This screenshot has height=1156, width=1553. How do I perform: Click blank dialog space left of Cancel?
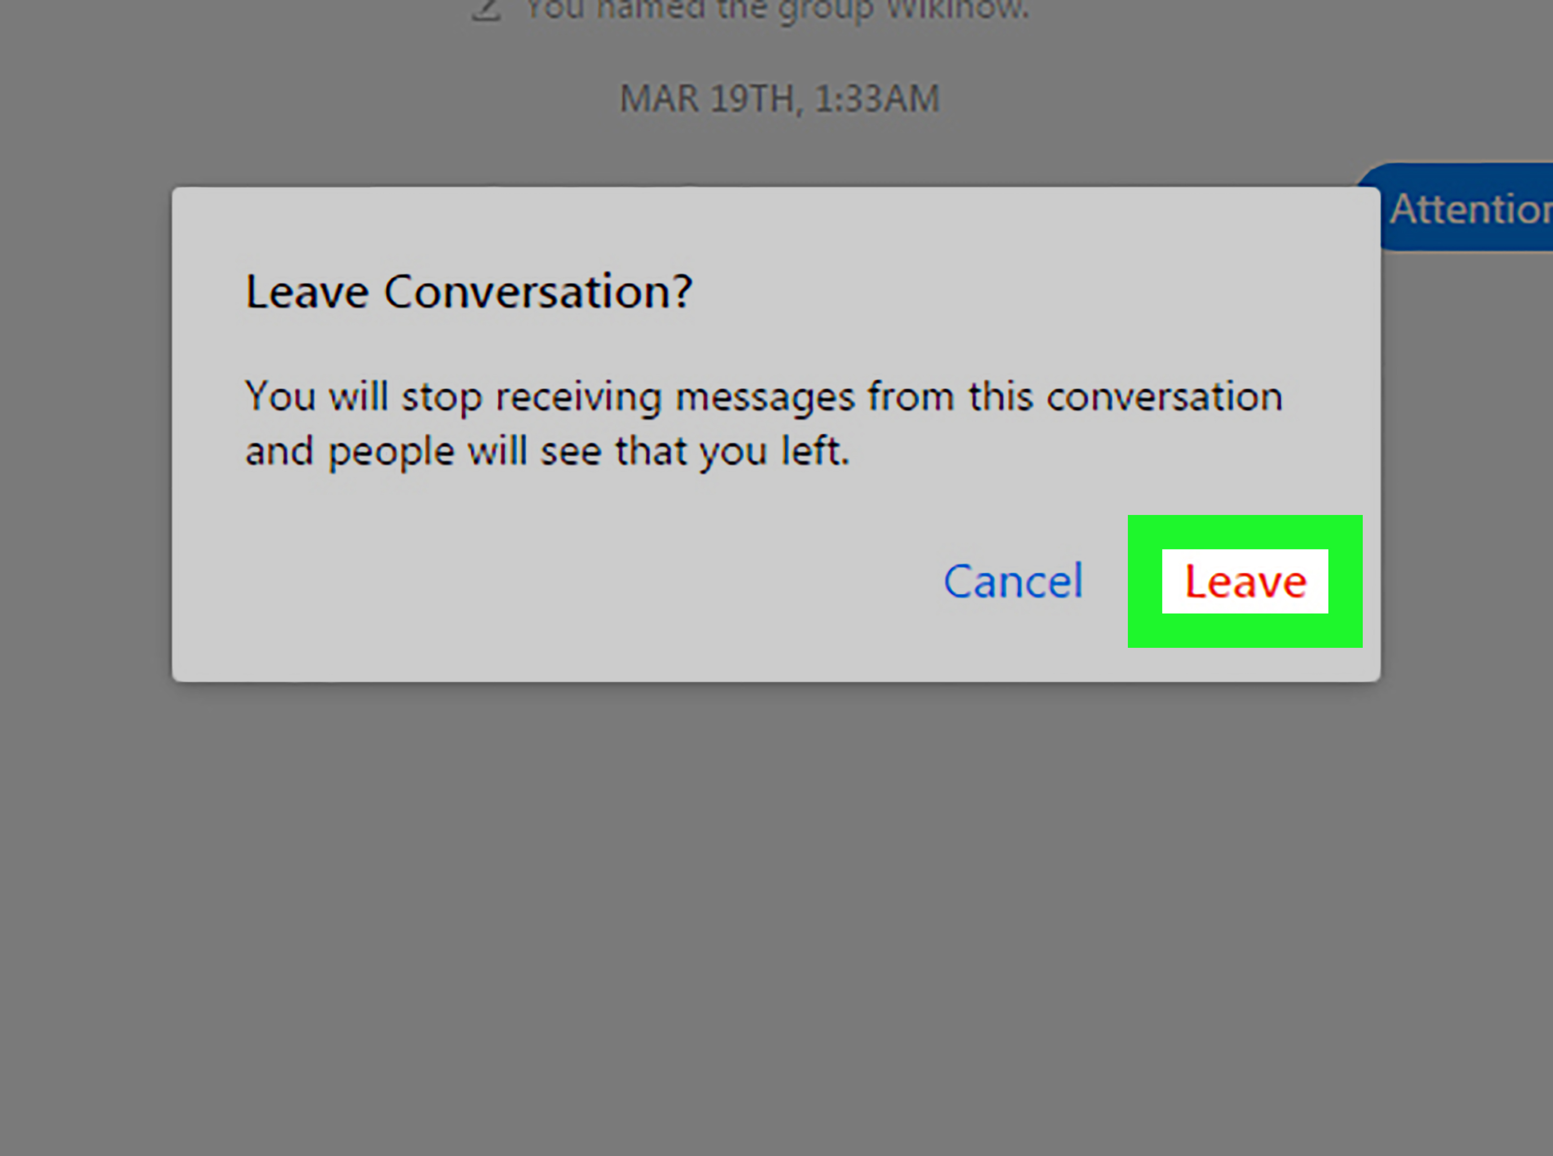click(560, 581)
